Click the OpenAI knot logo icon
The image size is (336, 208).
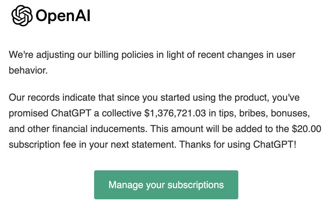point(22,16)
